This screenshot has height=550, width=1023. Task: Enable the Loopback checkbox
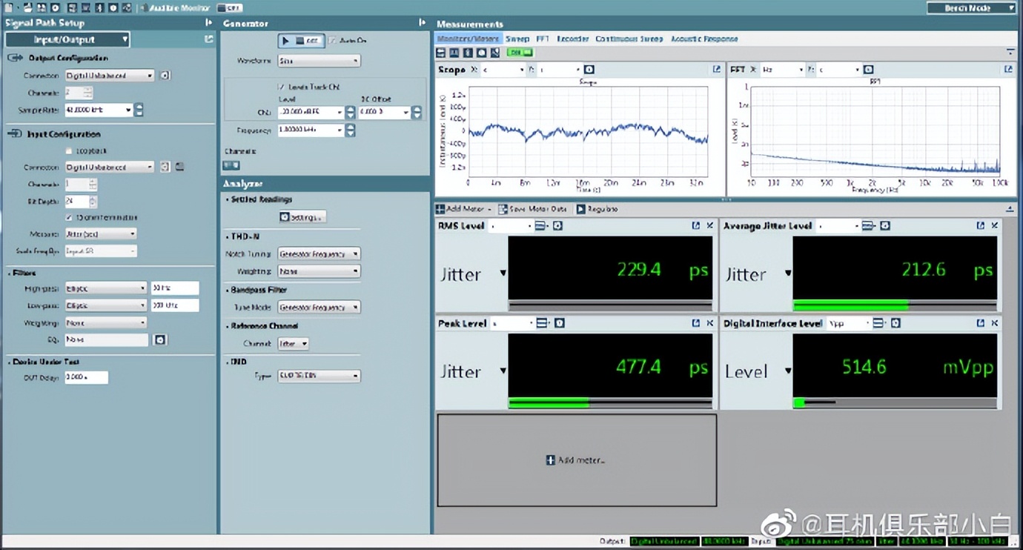pos(70,151)
